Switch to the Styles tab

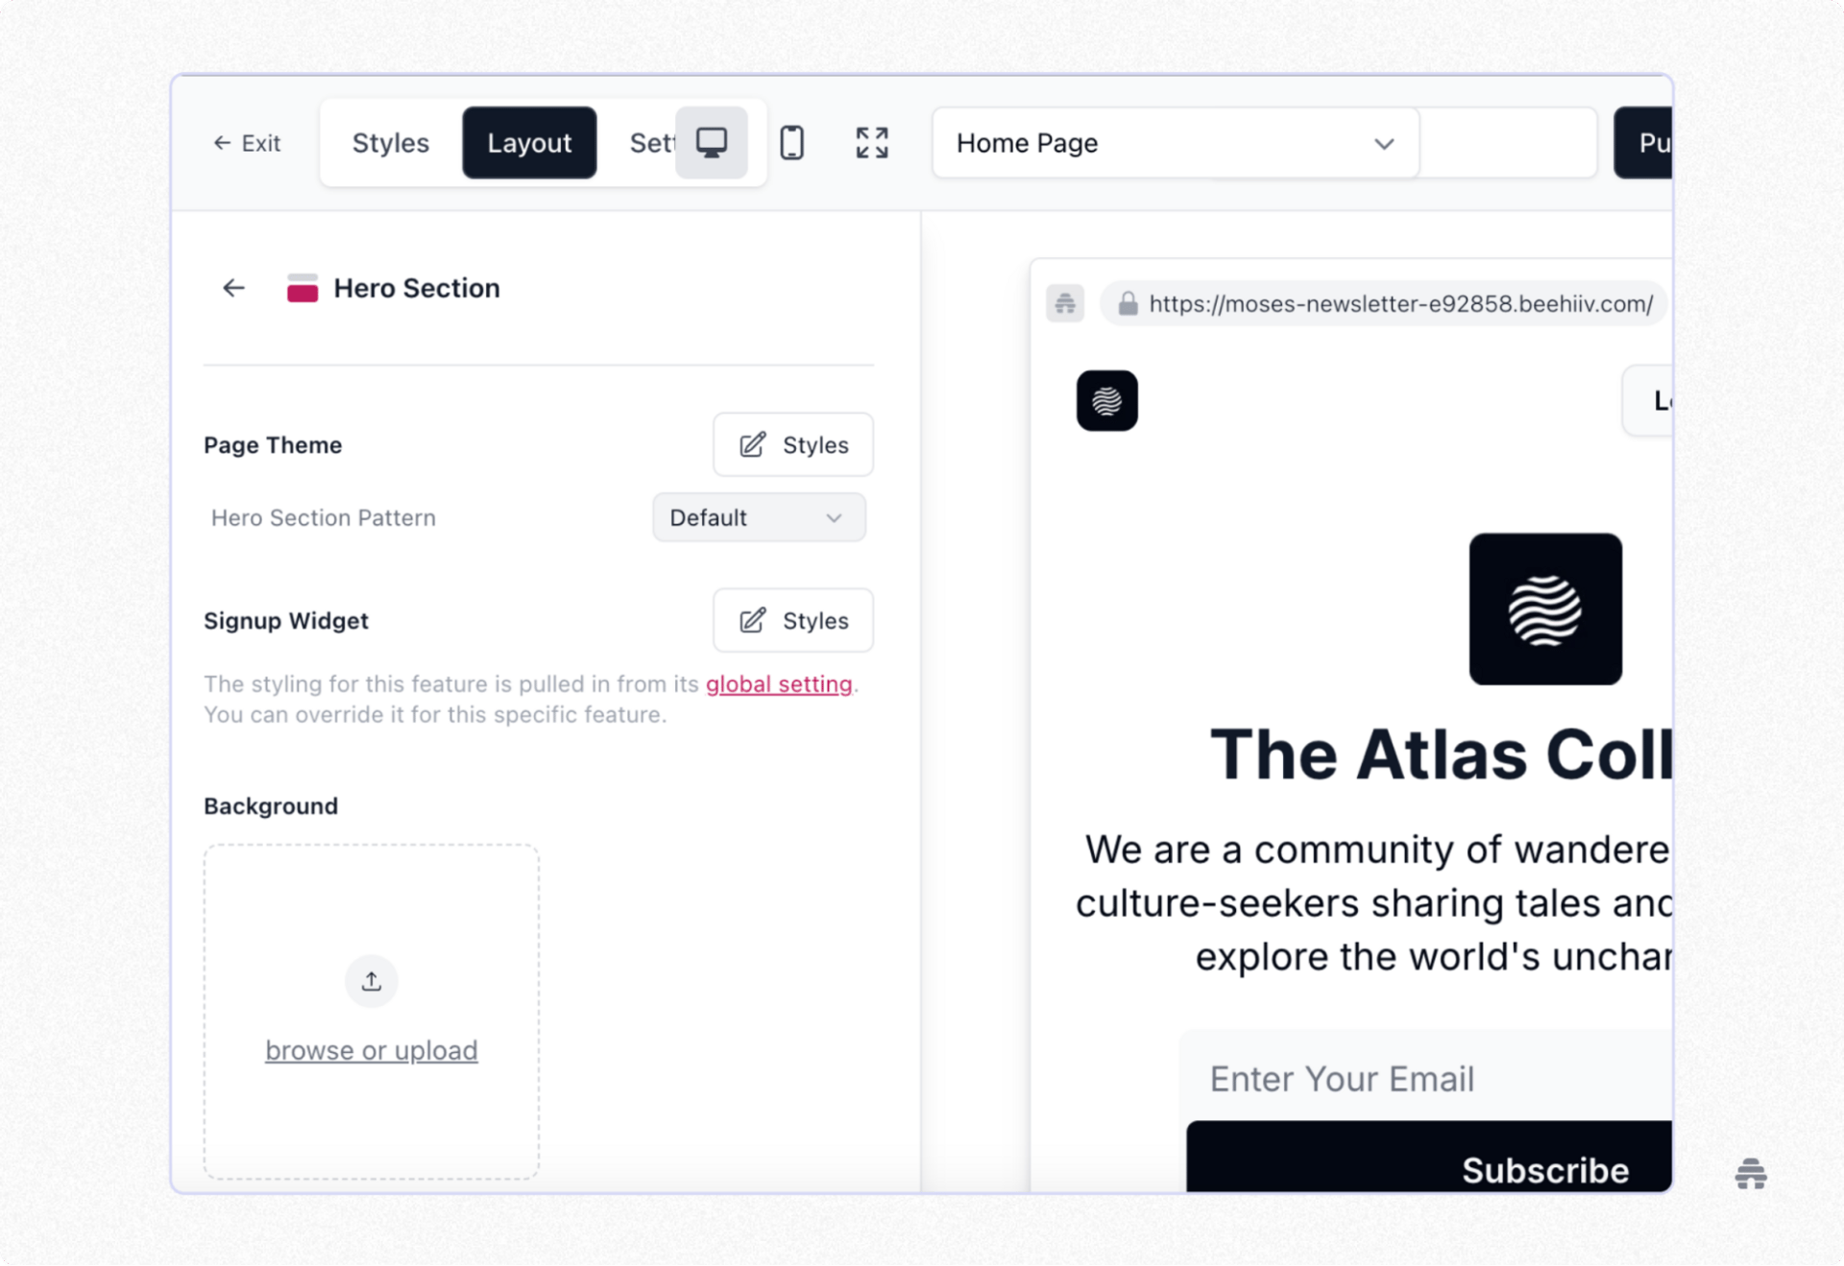click(389, 142)
